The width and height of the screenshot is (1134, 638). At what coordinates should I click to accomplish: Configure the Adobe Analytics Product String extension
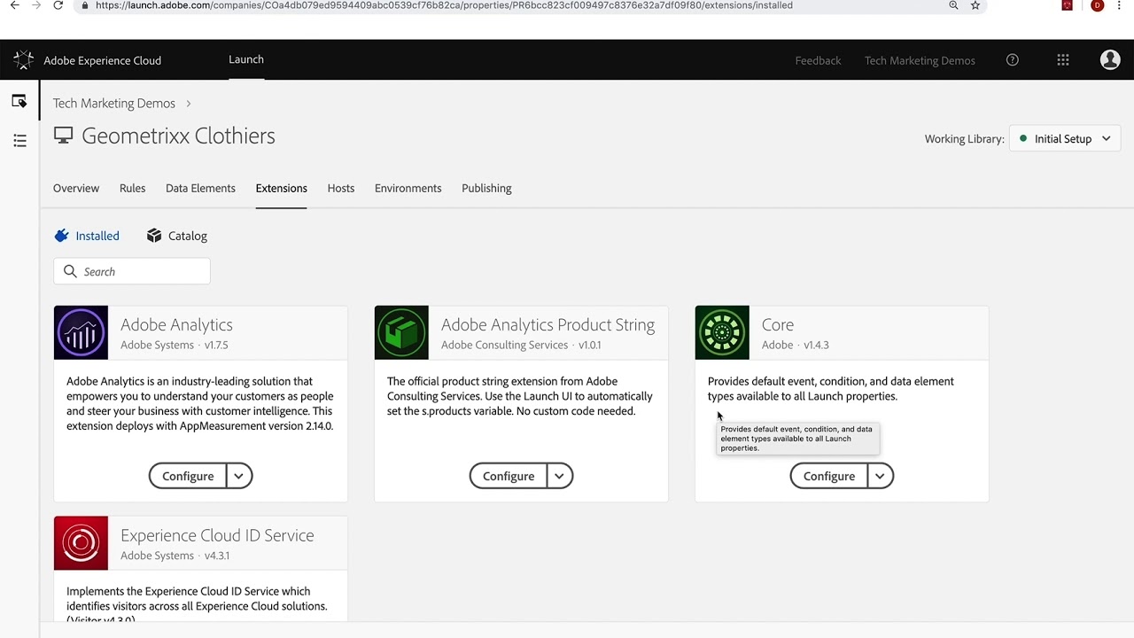(509, 476)
